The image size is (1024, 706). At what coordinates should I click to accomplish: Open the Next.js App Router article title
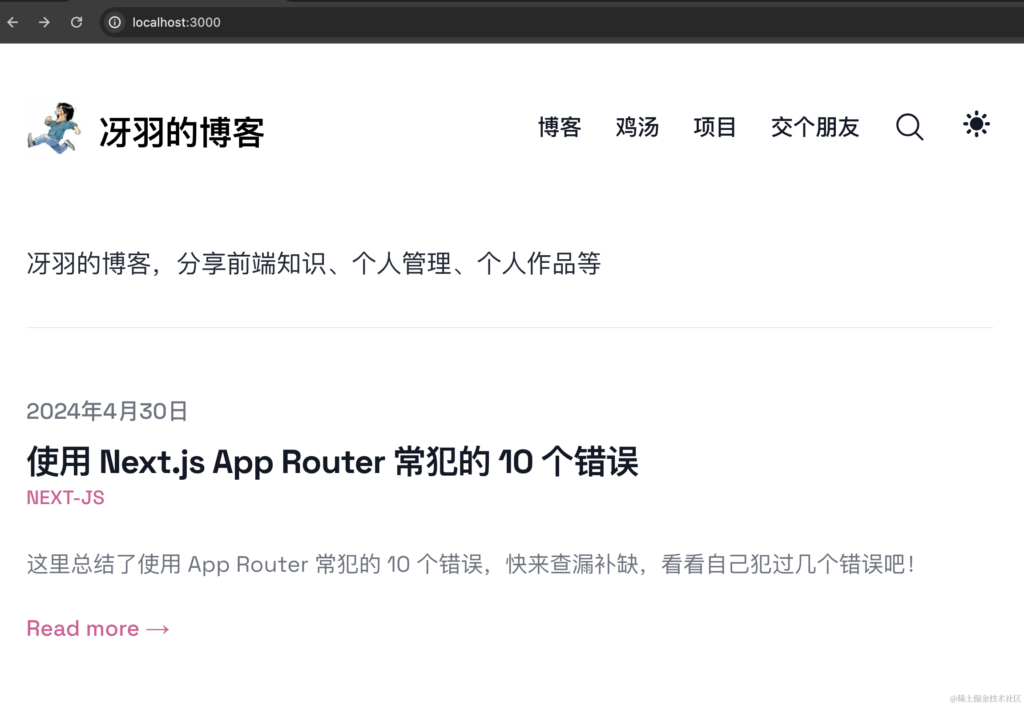332,462
